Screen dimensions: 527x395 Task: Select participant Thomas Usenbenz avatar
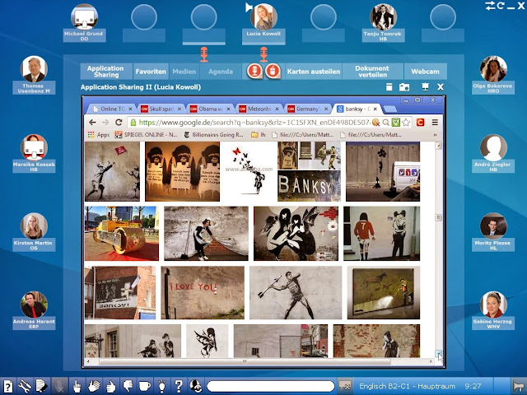point(34,69)
